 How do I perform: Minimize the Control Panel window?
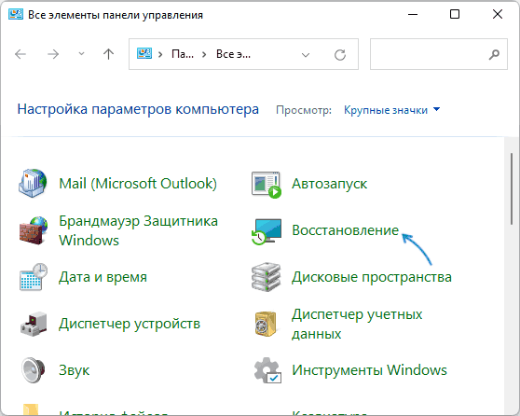[x=413, y=14]
